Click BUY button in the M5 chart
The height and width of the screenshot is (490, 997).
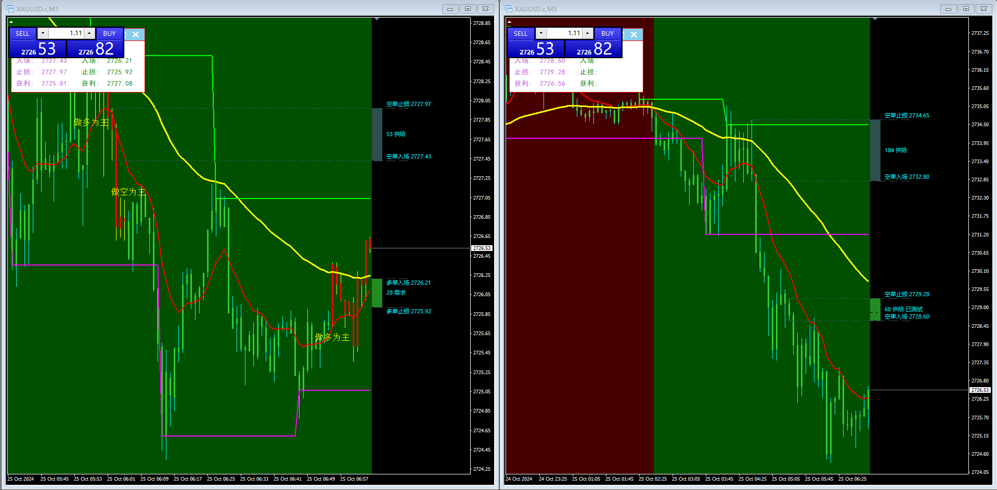[607, 34]
